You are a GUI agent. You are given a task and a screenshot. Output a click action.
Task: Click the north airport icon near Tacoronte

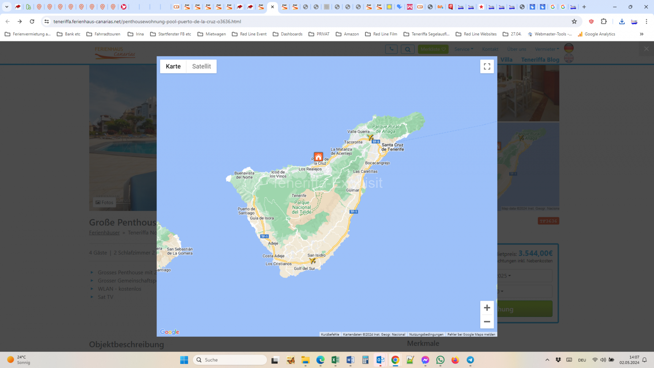click(x=370, y=137)
